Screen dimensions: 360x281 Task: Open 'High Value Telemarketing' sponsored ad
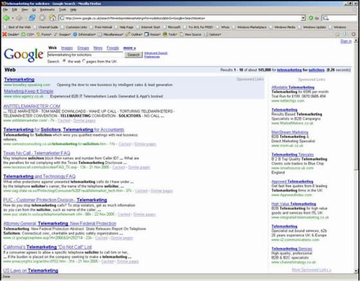[294, 204]
